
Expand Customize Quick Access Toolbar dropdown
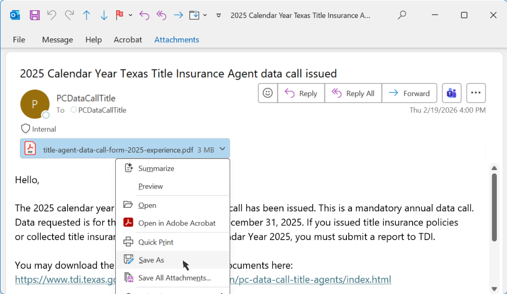tap(218, 15)
